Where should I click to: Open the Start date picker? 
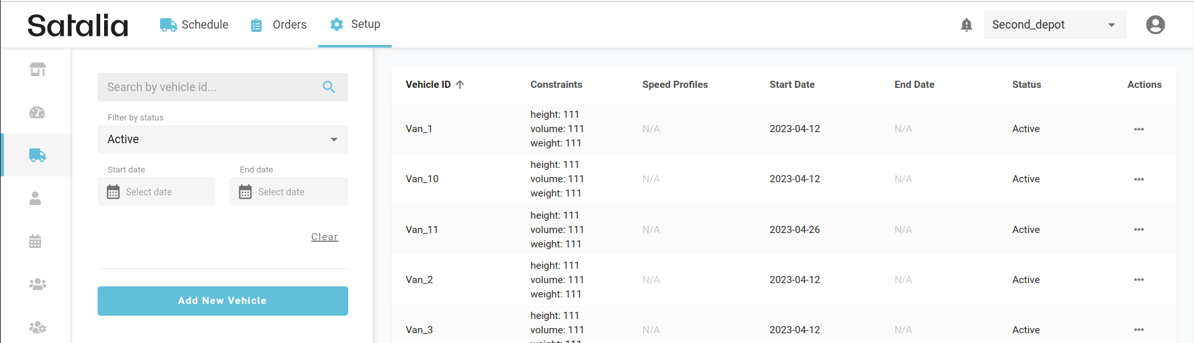click(156, 192)
